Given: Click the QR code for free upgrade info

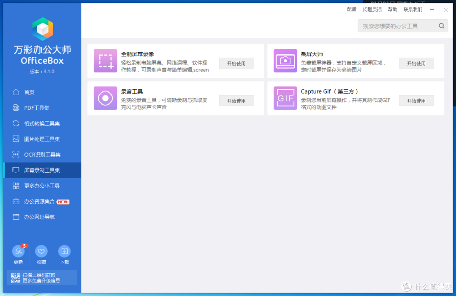Looking at the screenshot, I should (x=16, y=278).
